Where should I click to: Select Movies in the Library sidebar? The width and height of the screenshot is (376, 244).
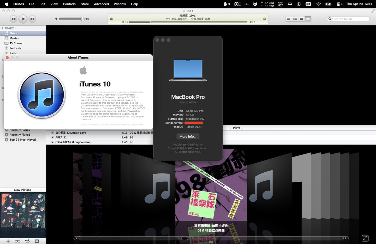tap(23, 38)
